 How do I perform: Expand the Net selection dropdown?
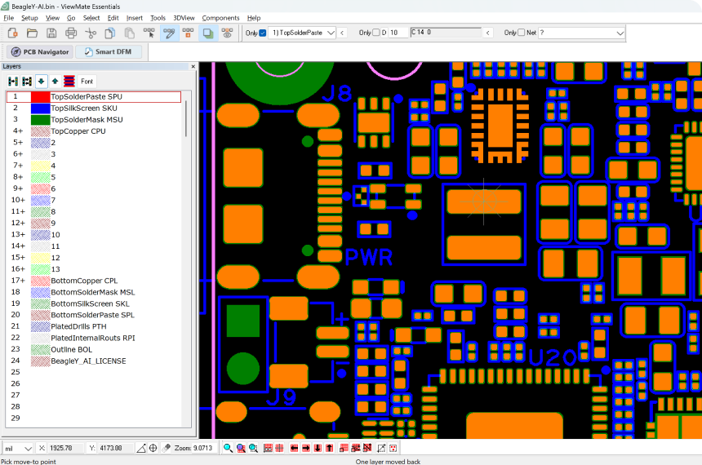(581, 33)
